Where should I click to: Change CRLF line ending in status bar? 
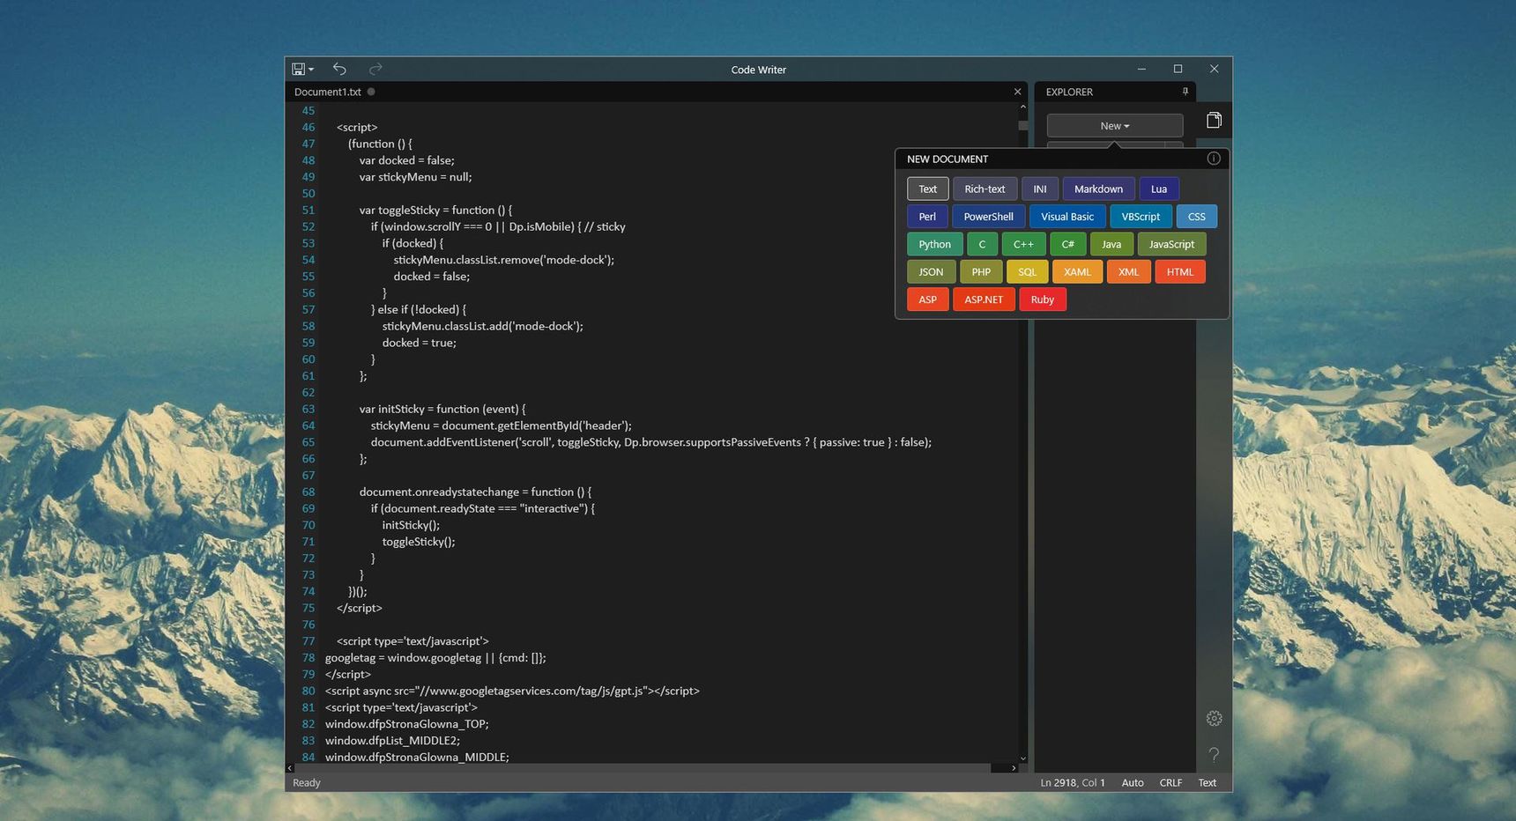[1170, 783]
